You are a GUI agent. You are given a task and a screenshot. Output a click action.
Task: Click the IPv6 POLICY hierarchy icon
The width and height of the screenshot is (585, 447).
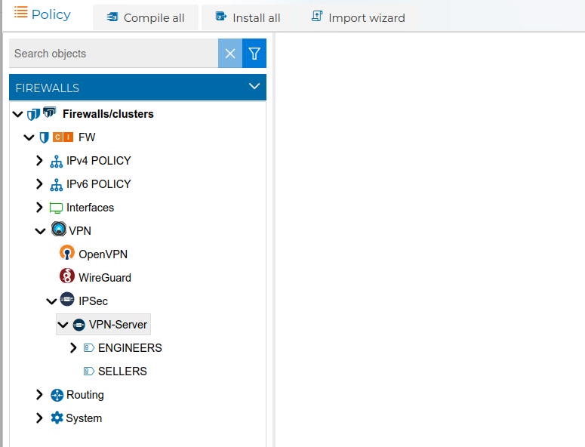pyautogui.click(x=57, y=185)
